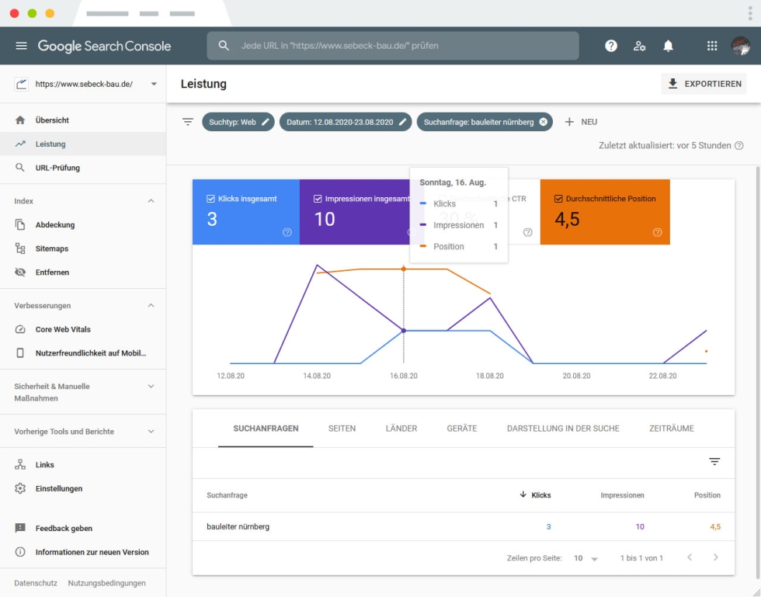Open Search Console help via question mark icon
This screenshot has width=761, height=597.
[611, 46]
